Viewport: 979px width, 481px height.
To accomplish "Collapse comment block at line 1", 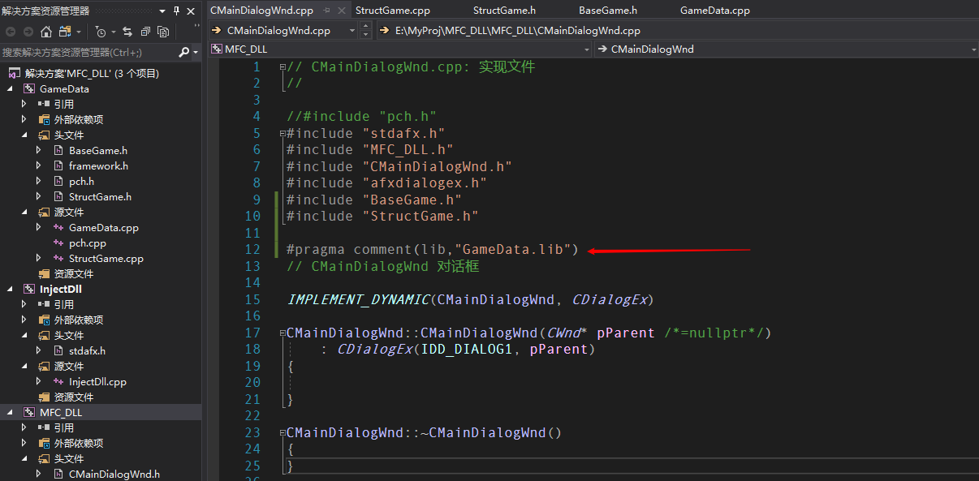I will point(281,67).
